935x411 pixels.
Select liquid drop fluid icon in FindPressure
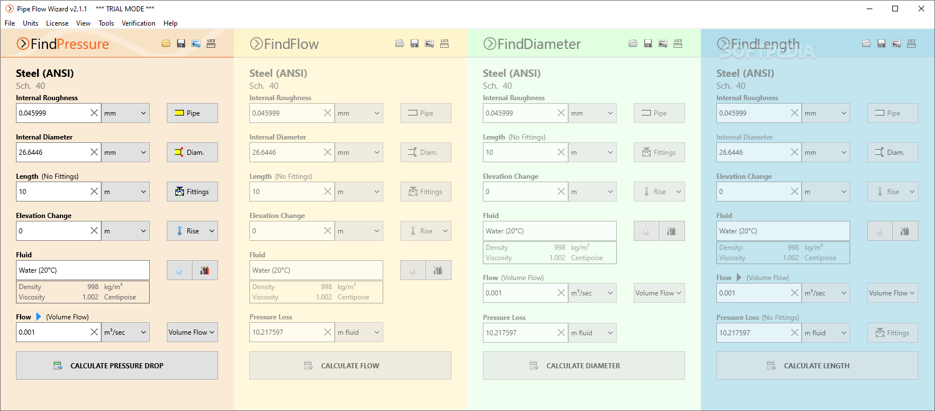[x=179, y=270]
